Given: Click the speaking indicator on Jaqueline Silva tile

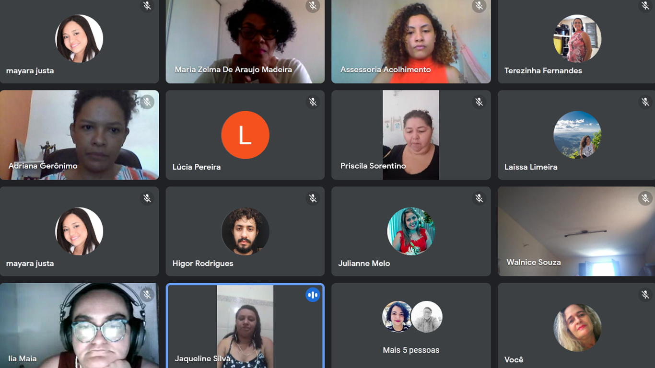Looking at the screenshot, I should (313, 295).
